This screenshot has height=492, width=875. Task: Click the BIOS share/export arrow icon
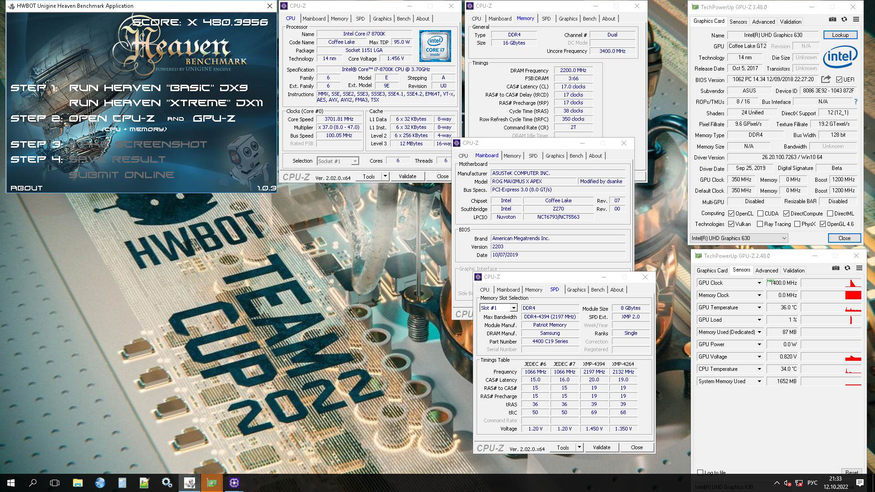coord(826,79)
